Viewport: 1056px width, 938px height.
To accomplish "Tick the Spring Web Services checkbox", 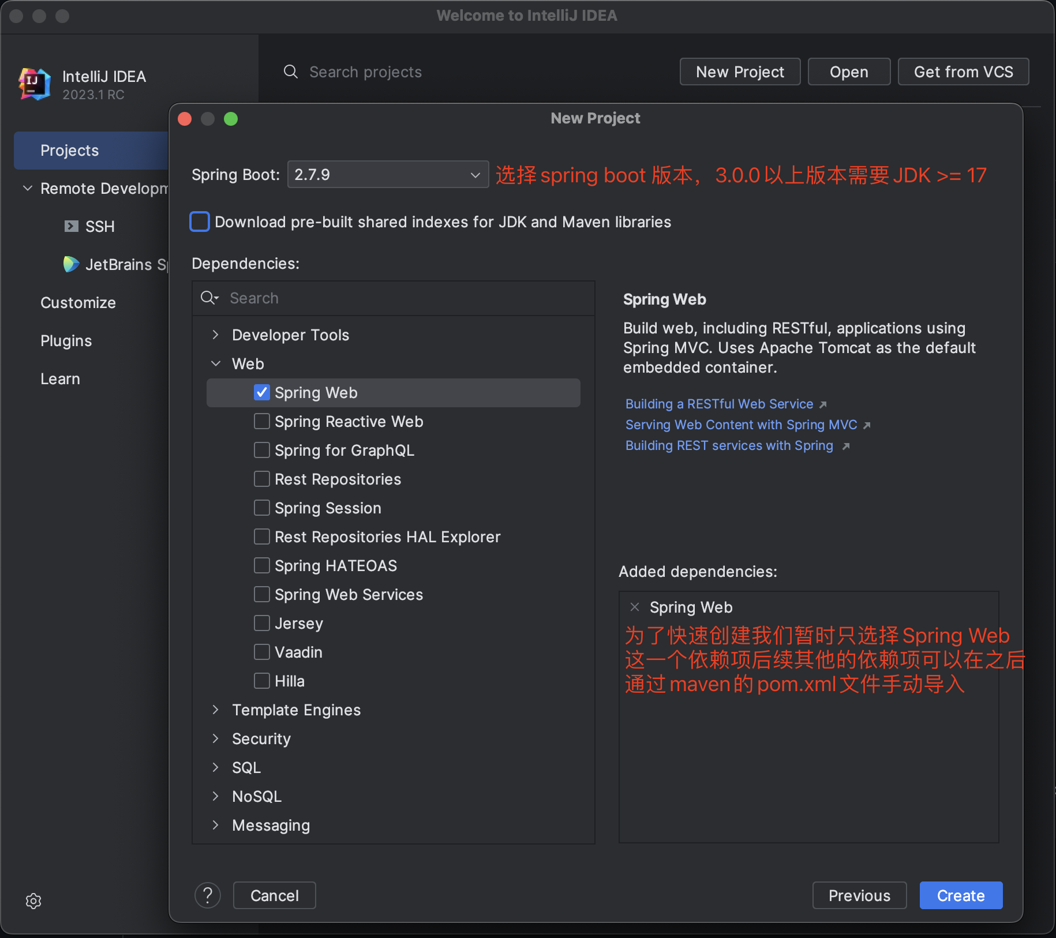I will click(x=262, y=594).
